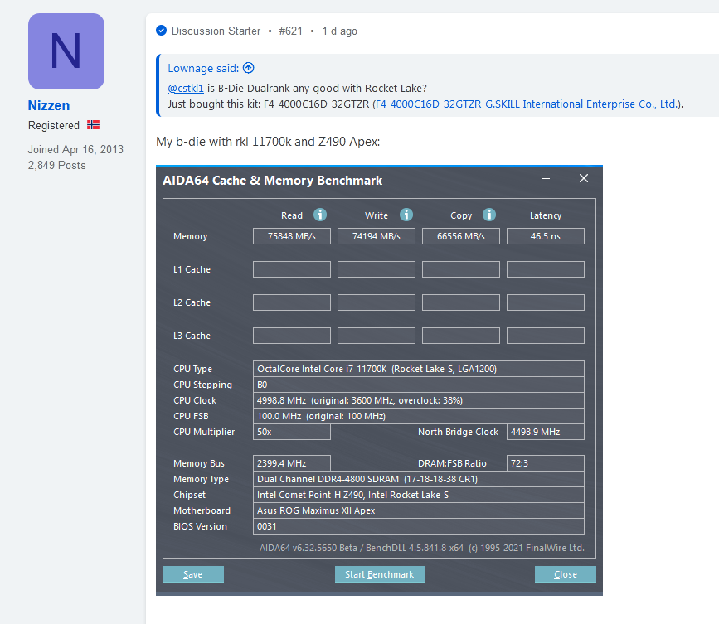Select the memory write value 74194 MB/s

[x=377, y=236]
